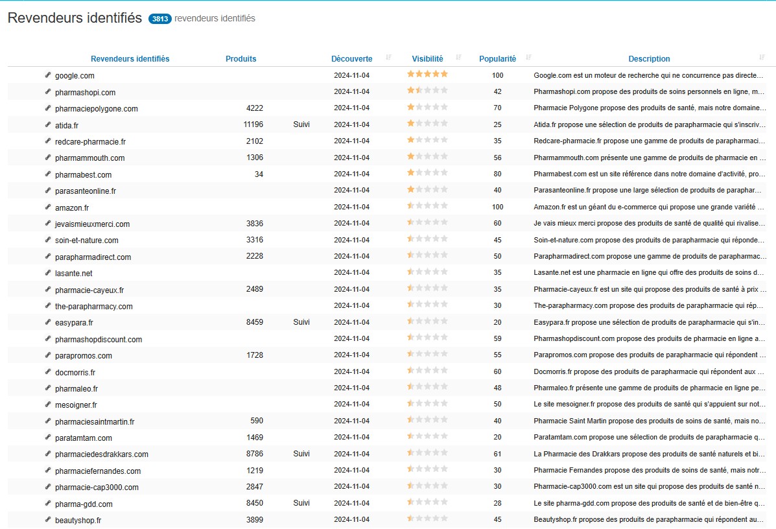776x529 pixels.
Task: Click the link icon beside parapharmadirect.com
Action: [48, 256]
